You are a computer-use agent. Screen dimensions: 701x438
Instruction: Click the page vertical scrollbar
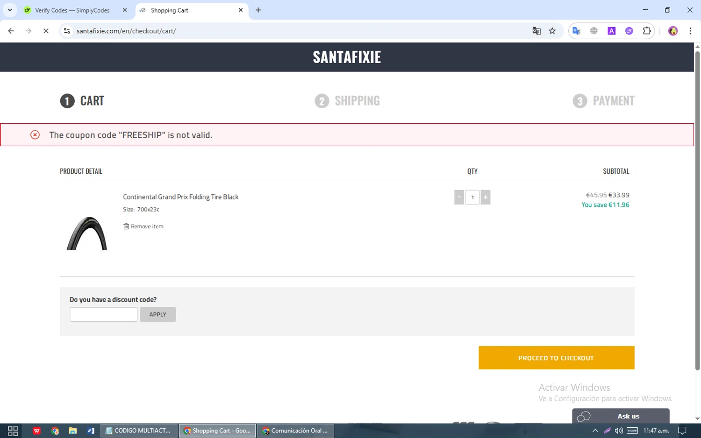[x=697, y=210]
